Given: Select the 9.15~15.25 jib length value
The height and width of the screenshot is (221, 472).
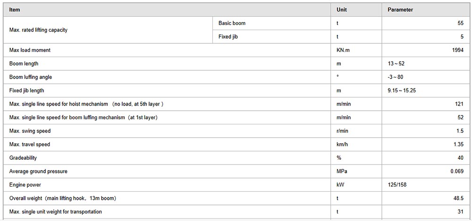Looking at the screenshot, I should 402,90.
